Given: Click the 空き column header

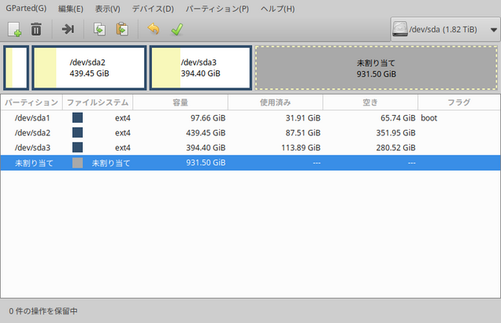Looking at the screenshot, I should tap(370, 102).
